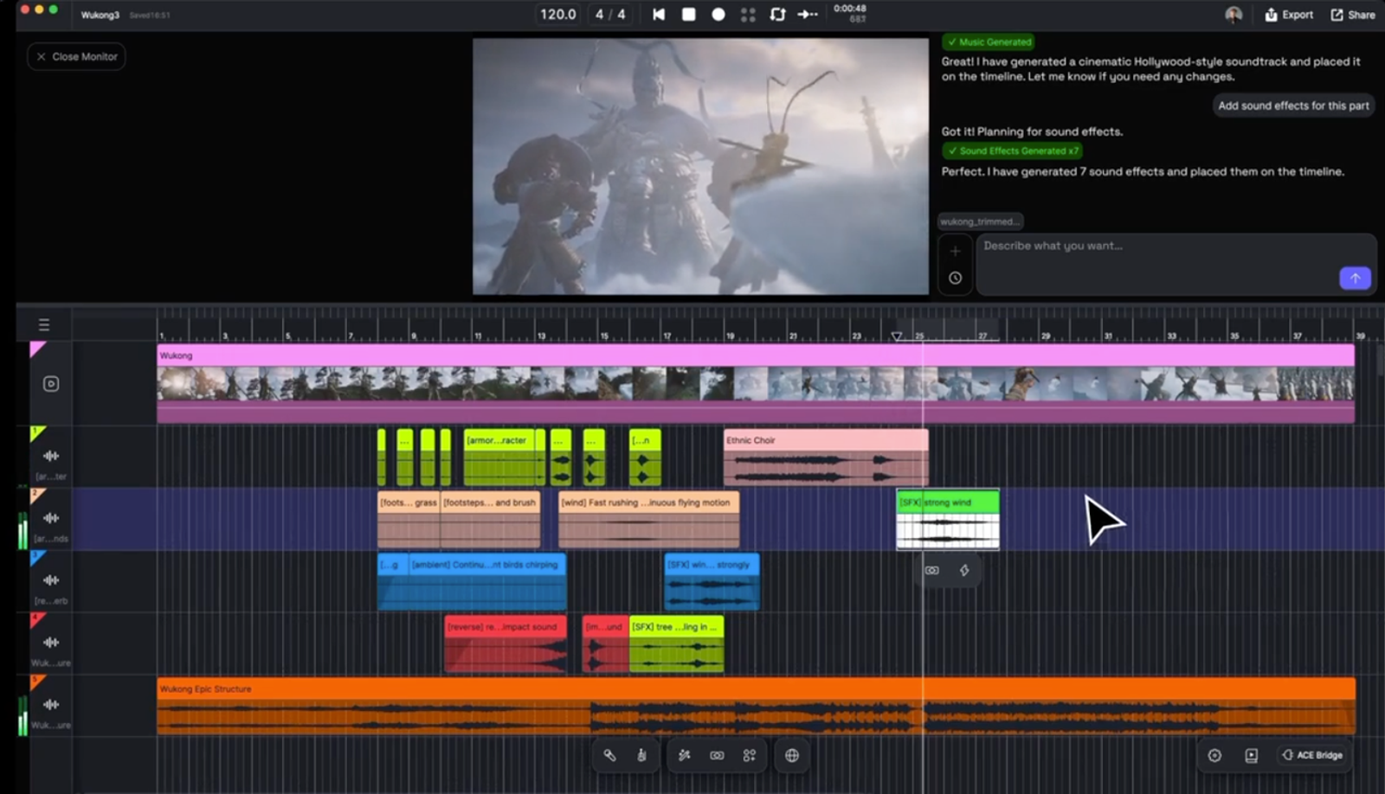Select the Ethnic Choir clip
Viewport: 1385px width, 794px height.
(826, 458)
